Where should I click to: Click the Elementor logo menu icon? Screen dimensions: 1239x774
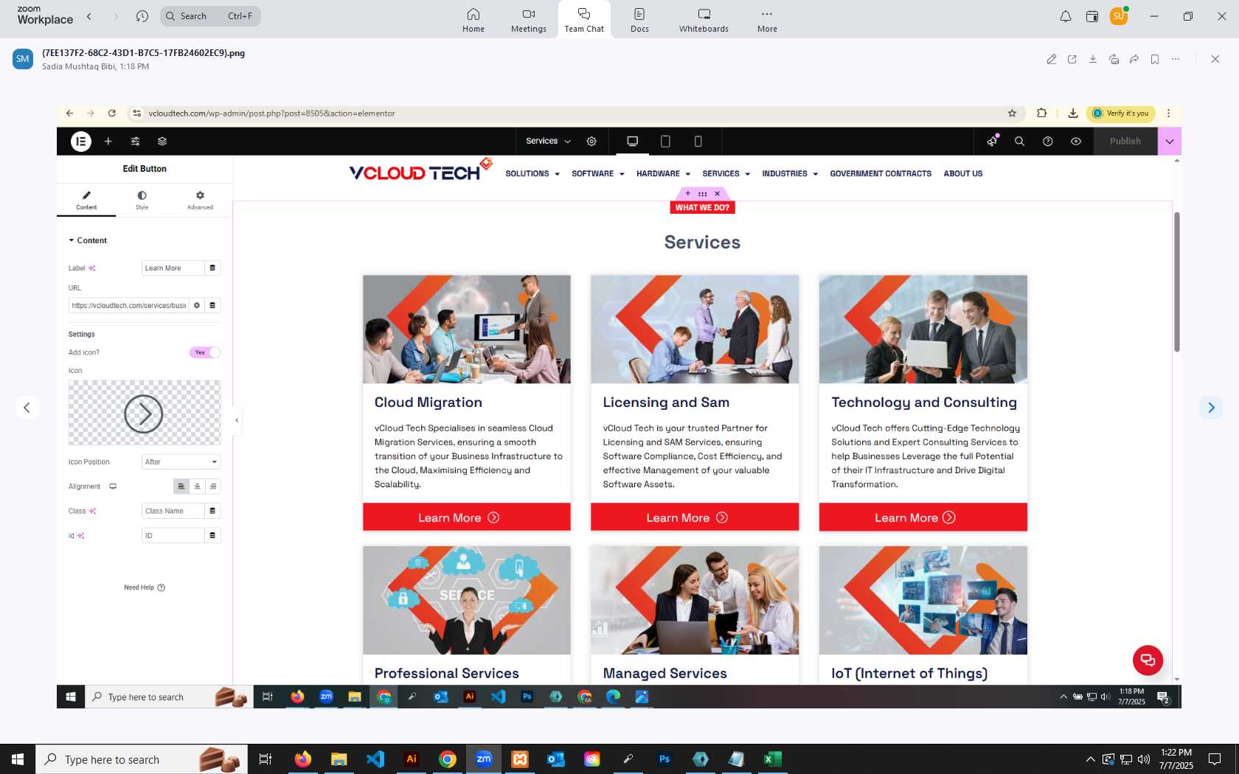81,141
